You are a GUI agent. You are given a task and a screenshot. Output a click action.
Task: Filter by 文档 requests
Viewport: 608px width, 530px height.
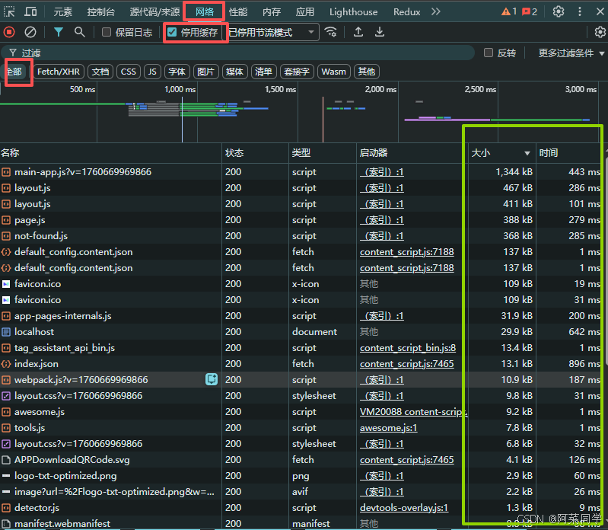point(100,72)
